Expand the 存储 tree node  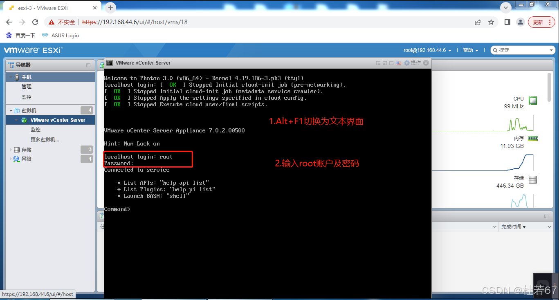point(11,150)
